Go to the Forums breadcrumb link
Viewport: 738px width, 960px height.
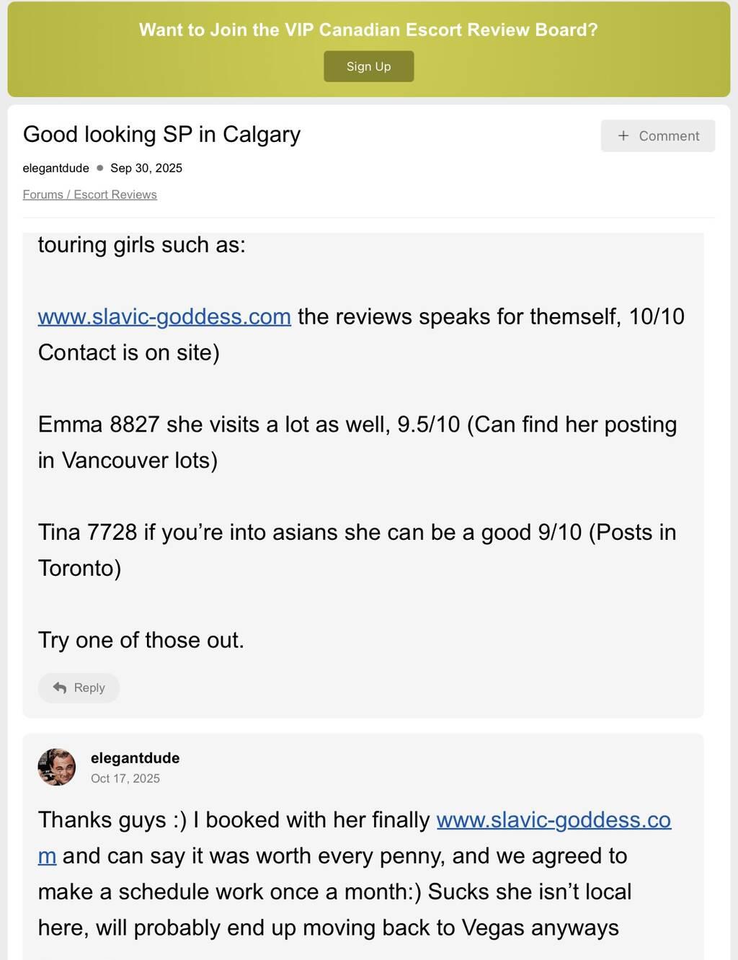pos(43,195)
